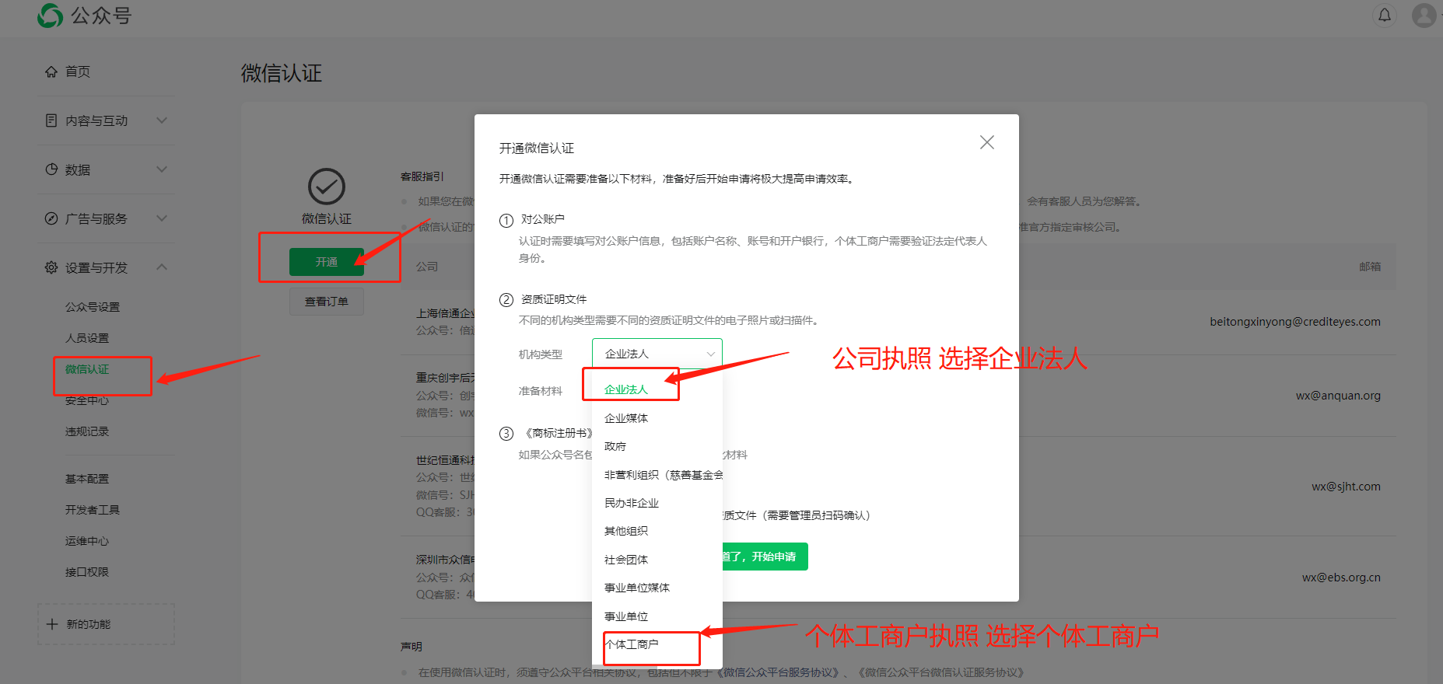Screen dimensions: 1443x684
Task: Click the plus icon beside 新的功能
Action: click(x=52, y=624)
